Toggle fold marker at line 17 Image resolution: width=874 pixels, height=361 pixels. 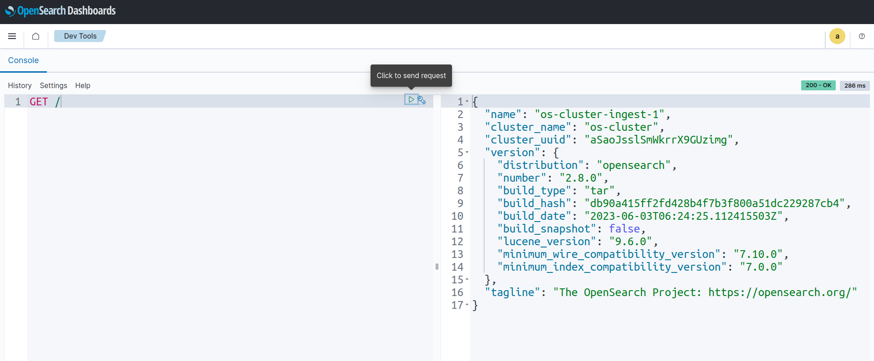(467, 305)
